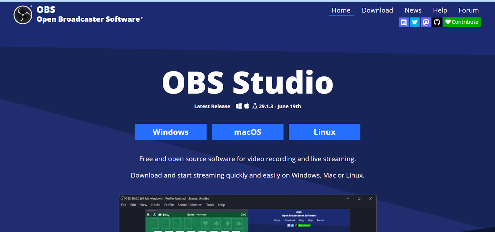The width and height of the screenshot is (495, 232).
Task: Click the "Free and open source software" tagline
Action: tap(247, 159)
